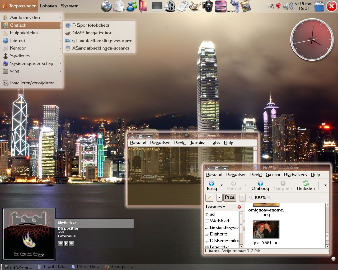The image size is (338, 270).
Task: Click the date and time display
Action: (x=304, y=6)
